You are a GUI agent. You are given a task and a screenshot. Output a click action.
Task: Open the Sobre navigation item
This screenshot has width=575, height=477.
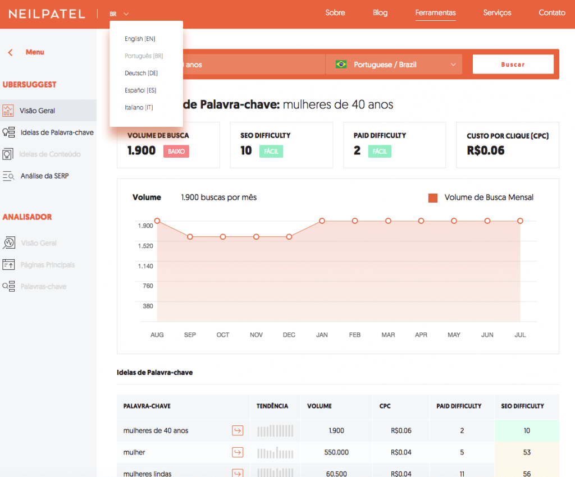335,12
